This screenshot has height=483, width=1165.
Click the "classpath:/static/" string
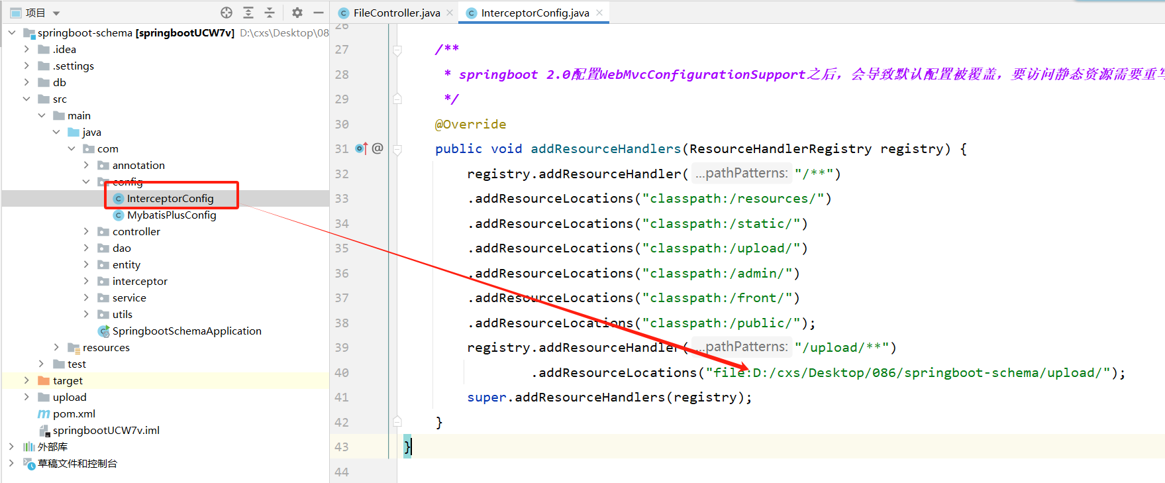tap(721, 223)
